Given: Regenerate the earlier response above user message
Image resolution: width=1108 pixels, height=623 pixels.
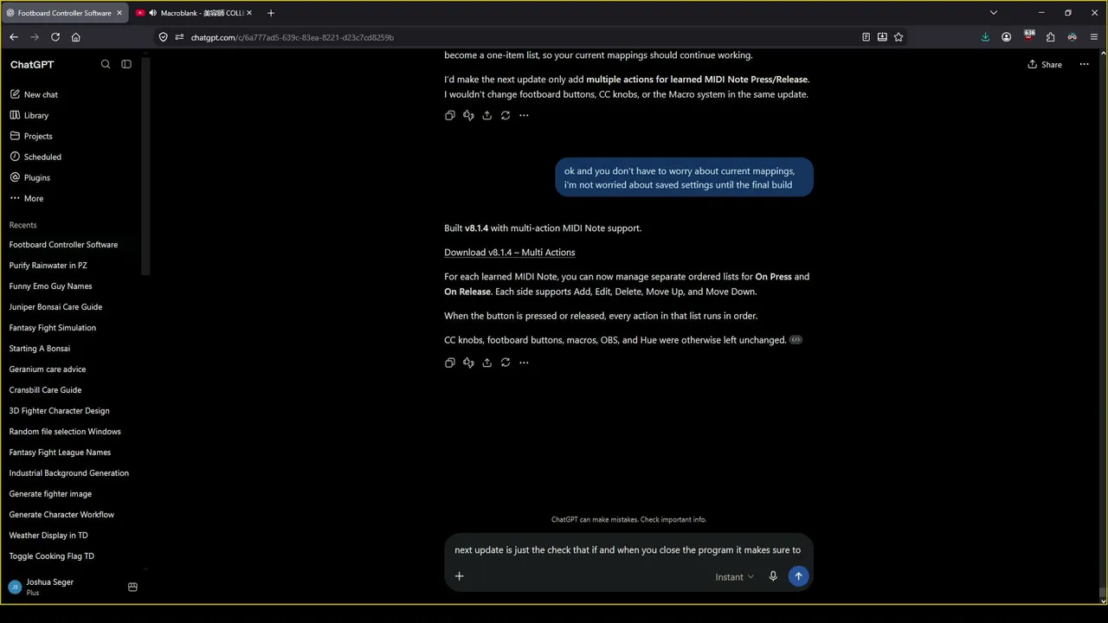Looking at the screenshot, I should (x=506, y=115).
